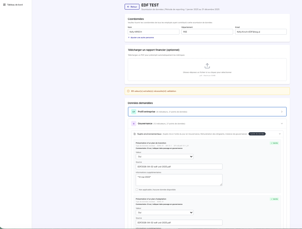Click the CP badge icon
Screen dimensions: 302x229
pos(134,112)
